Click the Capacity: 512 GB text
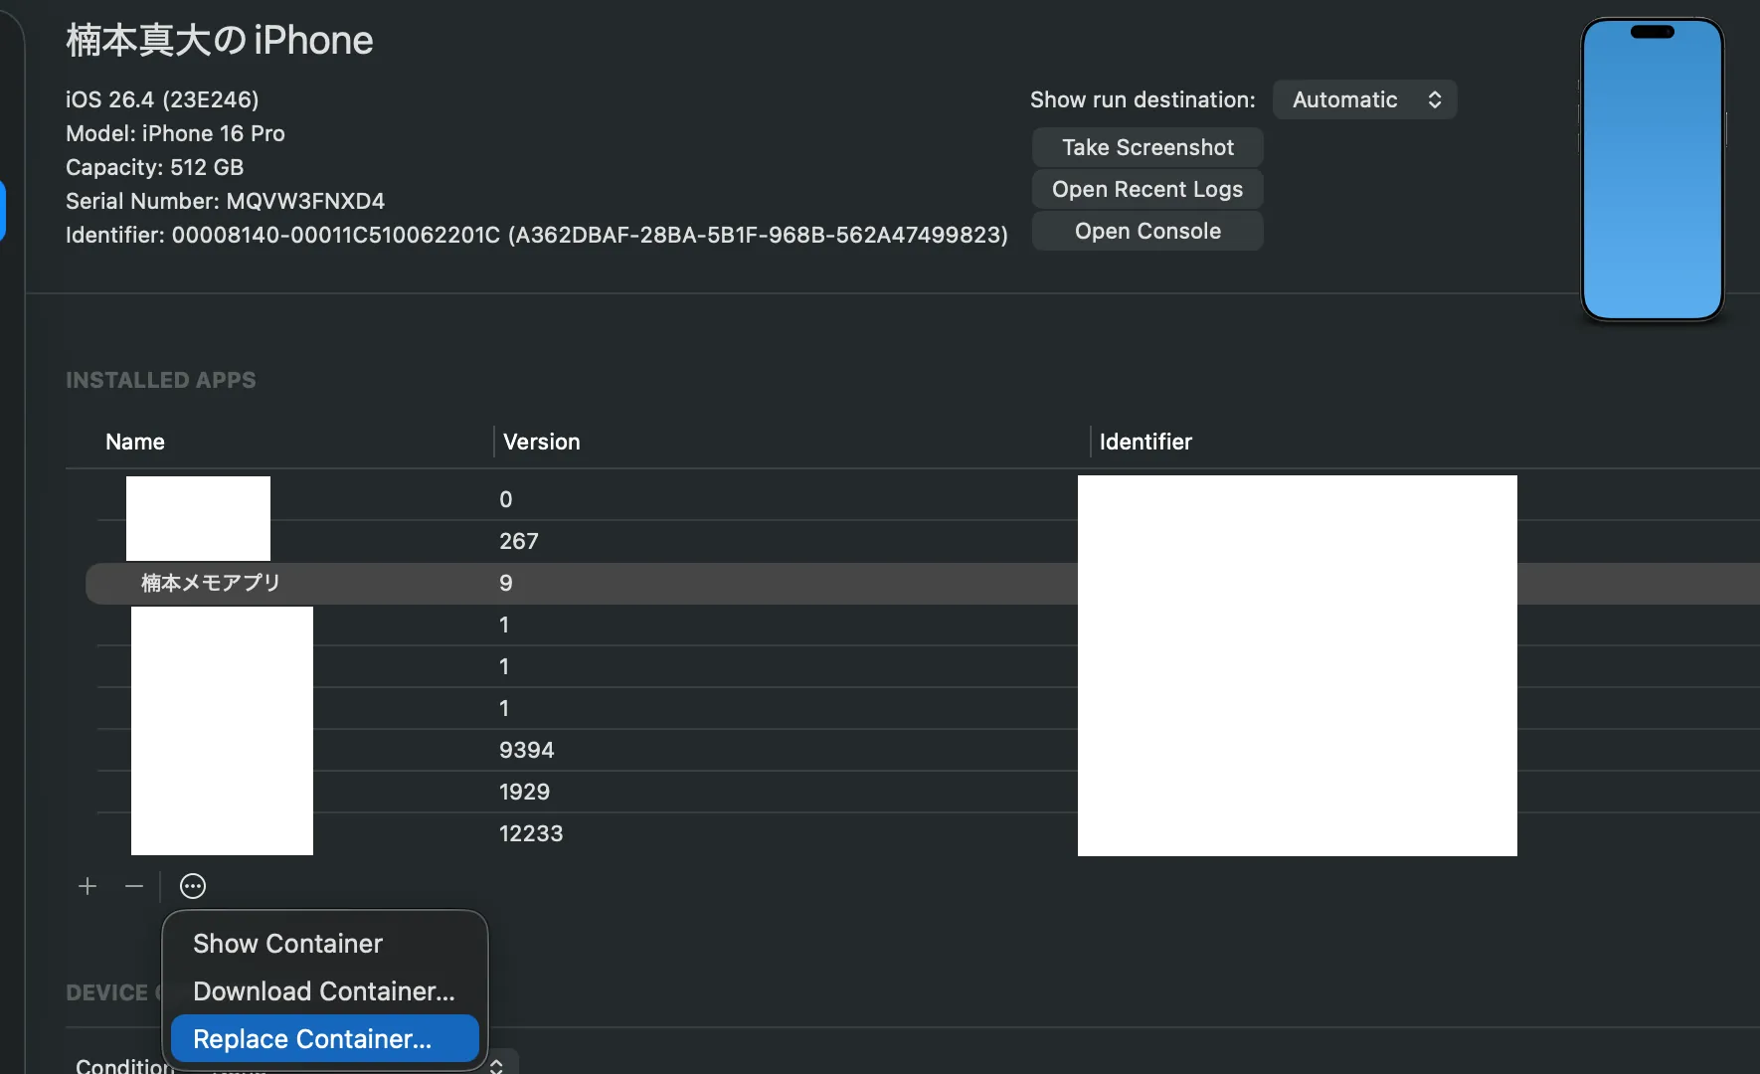The width and height of the screenshot is (1760, 1074). 154,167
